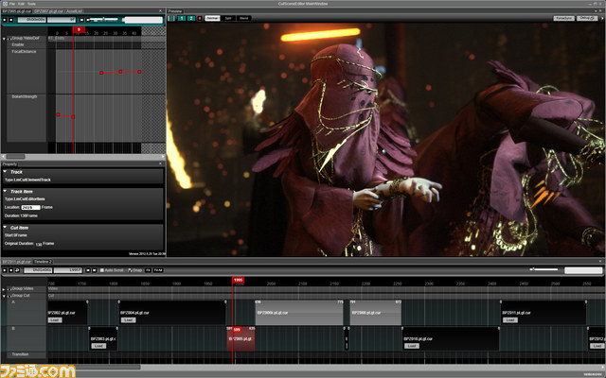Click the curve editor frame number field

(x=62, y=20)
